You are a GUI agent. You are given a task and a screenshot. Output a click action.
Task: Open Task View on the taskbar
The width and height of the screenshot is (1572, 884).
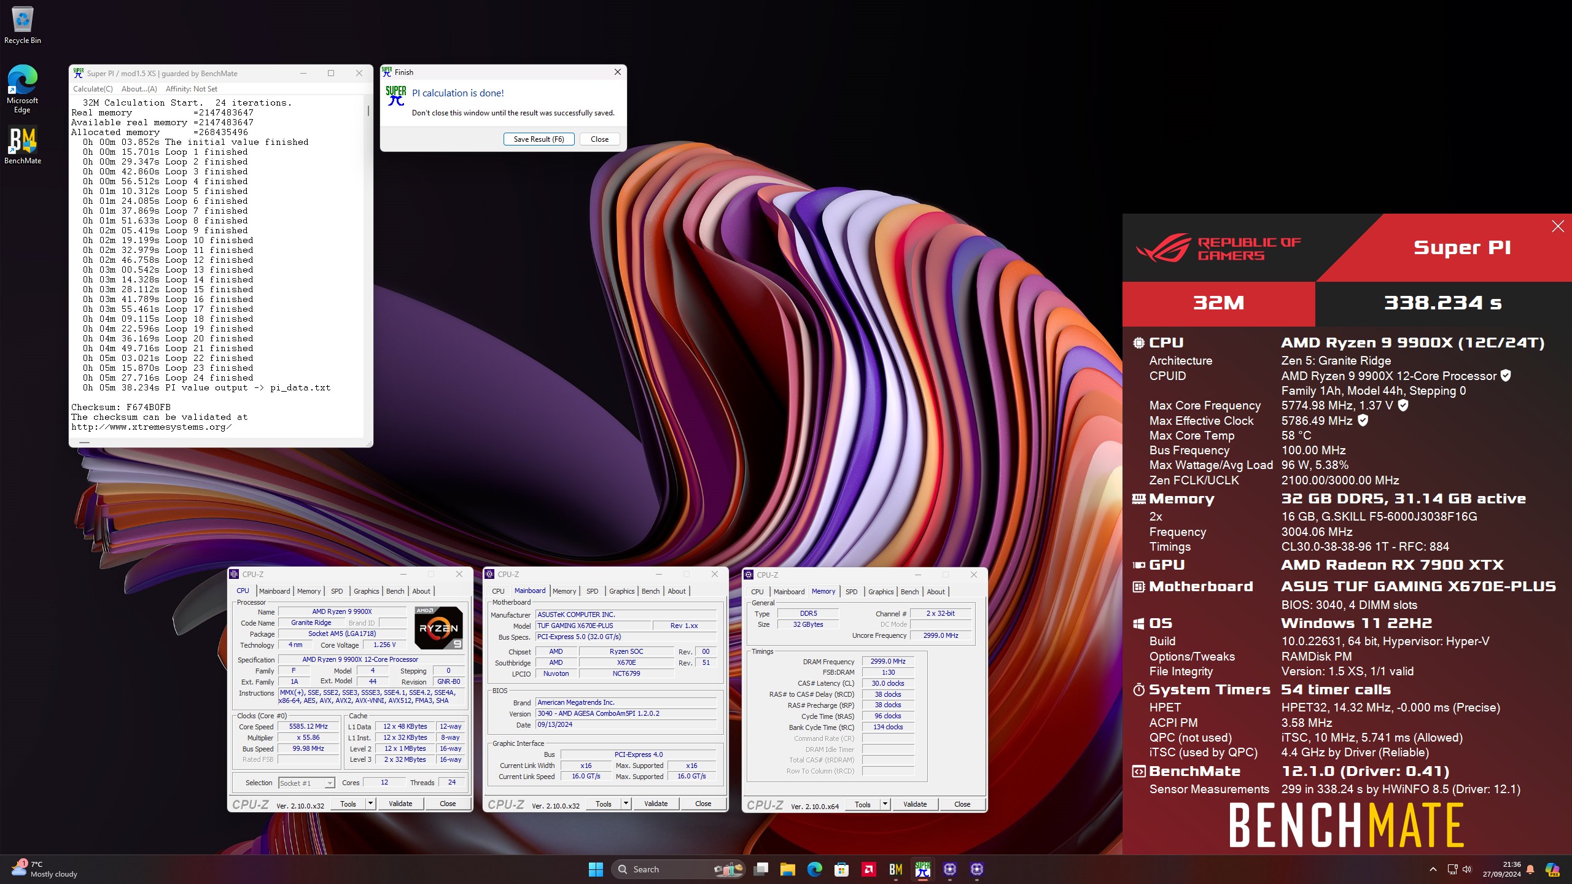tap(761, 869)
